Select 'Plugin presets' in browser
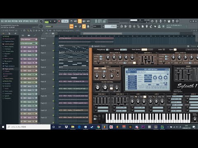 coord(9,69)
